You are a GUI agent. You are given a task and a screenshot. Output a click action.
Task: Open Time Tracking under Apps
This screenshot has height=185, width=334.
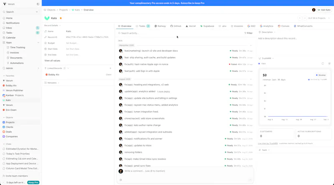point(18,47)
